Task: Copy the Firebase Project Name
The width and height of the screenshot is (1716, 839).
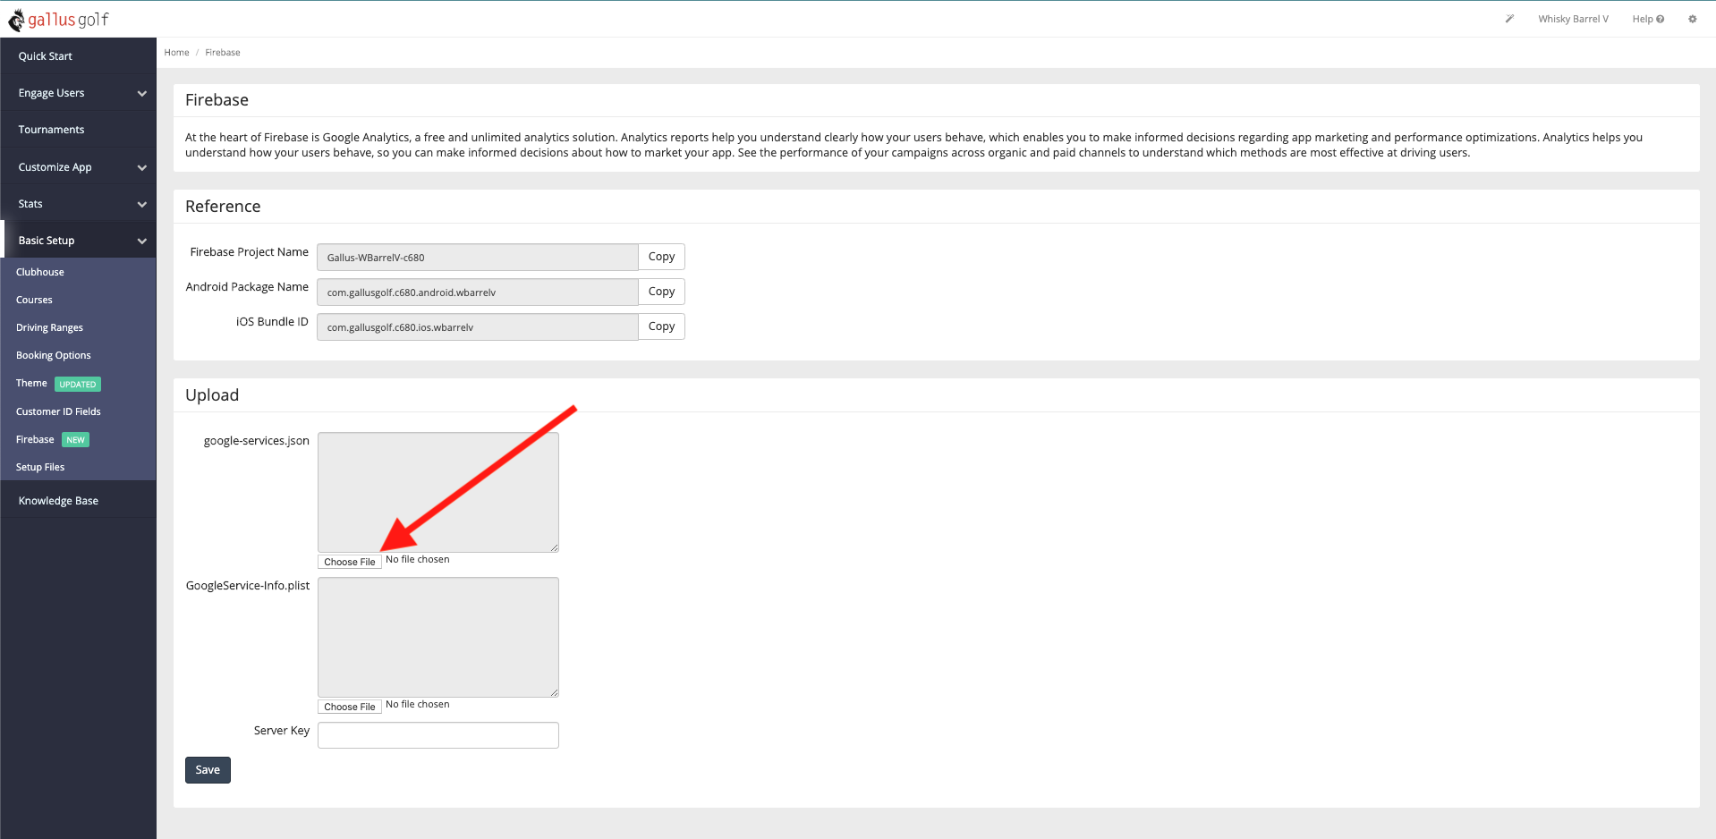Action: (662, 257)
